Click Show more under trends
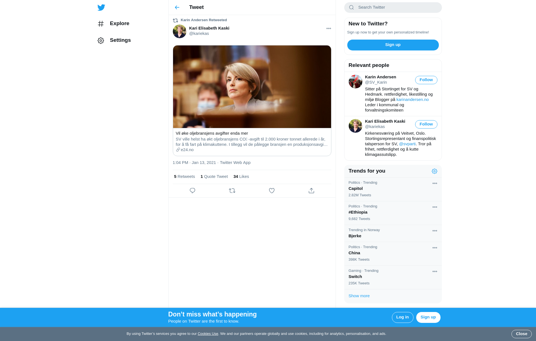 click(359, 296)
